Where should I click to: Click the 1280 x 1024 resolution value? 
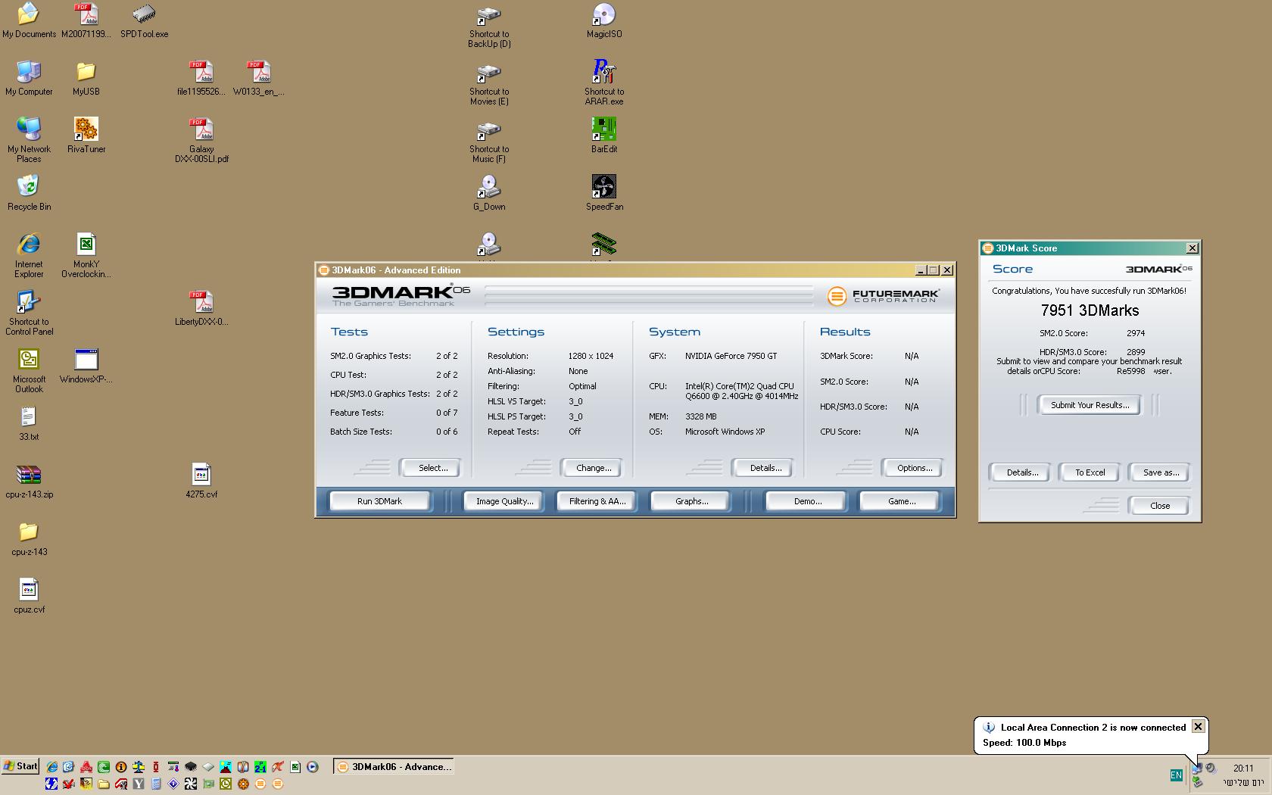pos(591,356)
